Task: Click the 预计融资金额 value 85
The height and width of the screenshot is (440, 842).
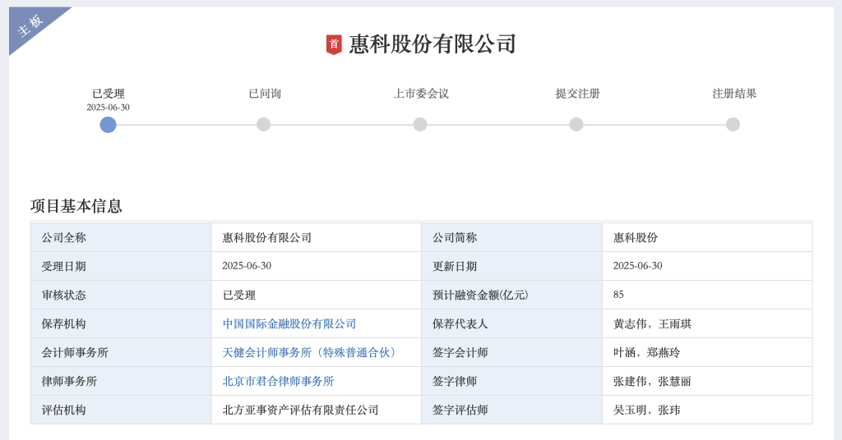Action: pos(618,295)
